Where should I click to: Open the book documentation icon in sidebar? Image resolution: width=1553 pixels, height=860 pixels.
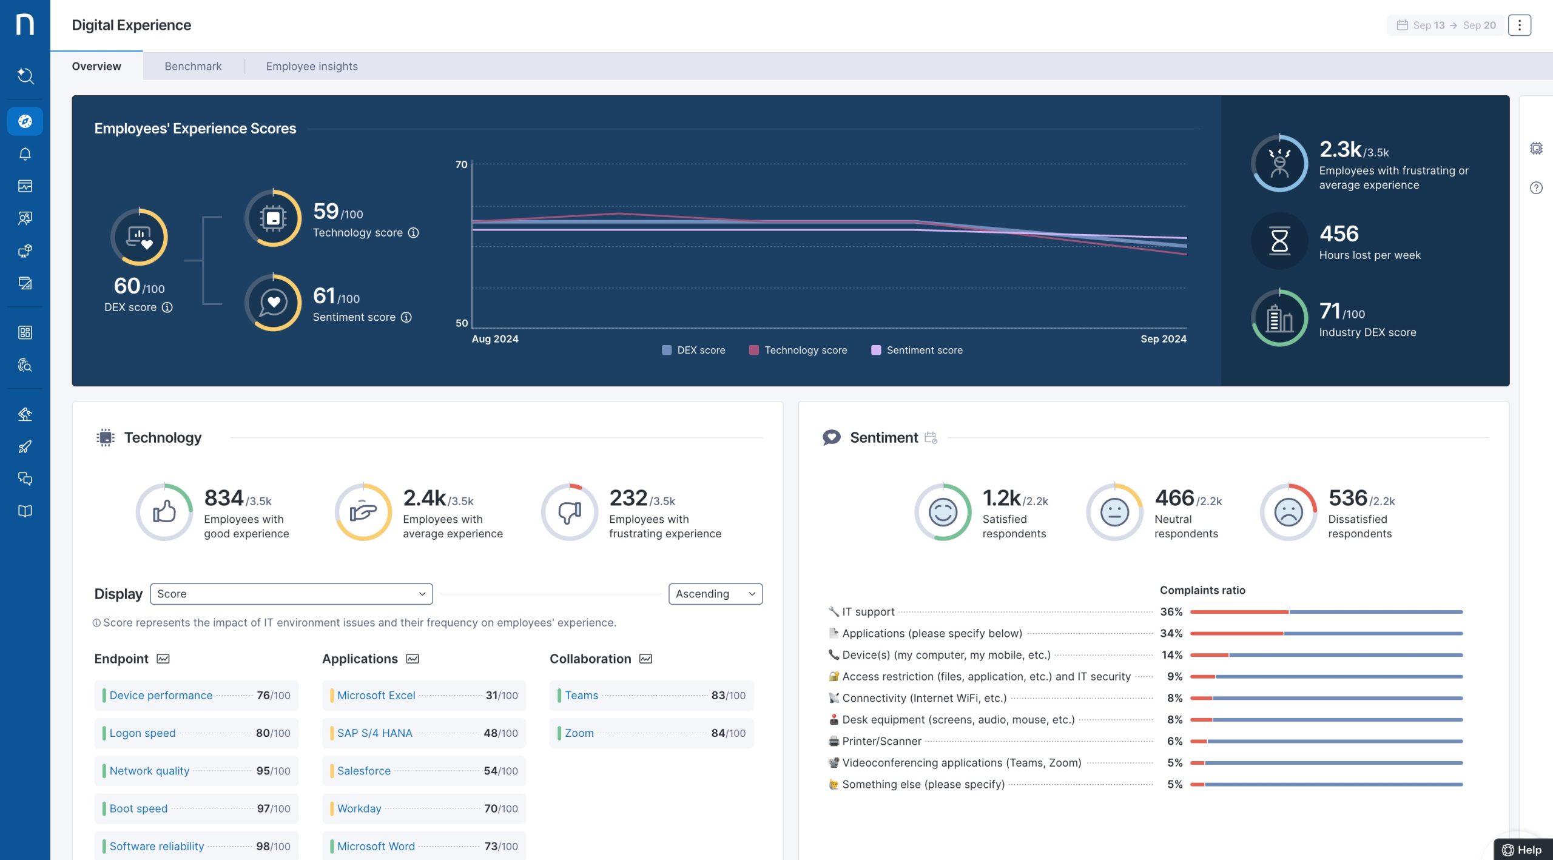click(x=25, y=511)
